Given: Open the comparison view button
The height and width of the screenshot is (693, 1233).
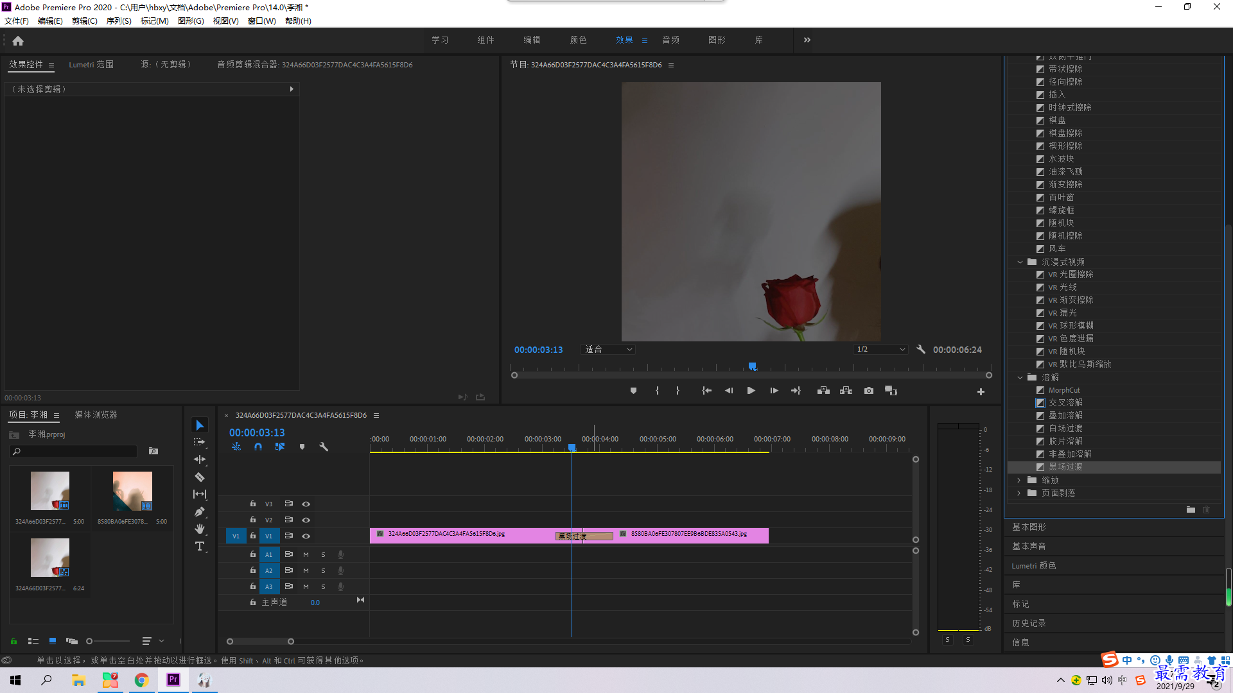Looking at the screenshot, I should click(891, 391).
